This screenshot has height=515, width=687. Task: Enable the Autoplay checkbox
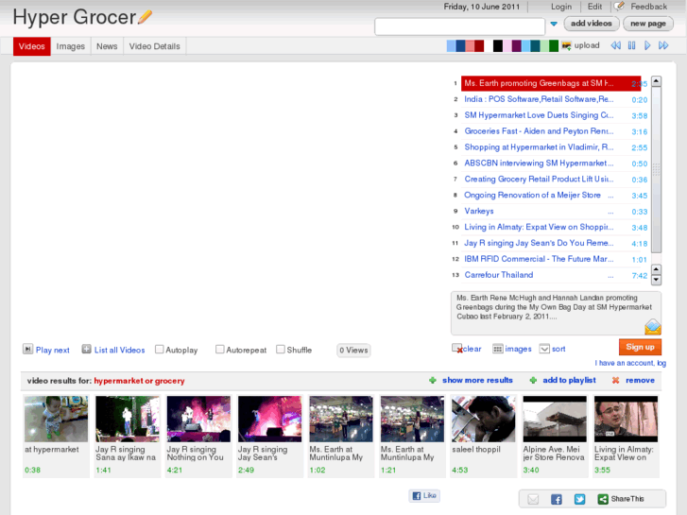click(x=160, y=350)
